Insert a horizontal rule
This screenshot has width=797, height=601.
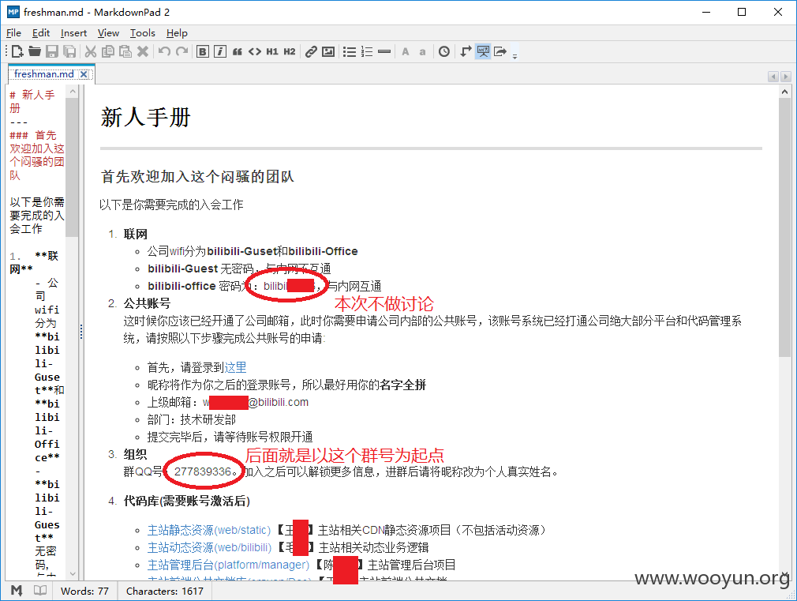pyautogui.click(x=384, y=51)
